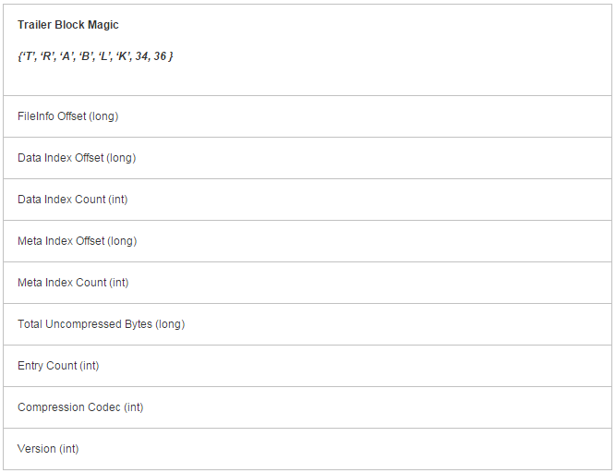Screen dimensions: 616x473
Task: Click the Entry Count (int) row
Action: click(308, 366)
